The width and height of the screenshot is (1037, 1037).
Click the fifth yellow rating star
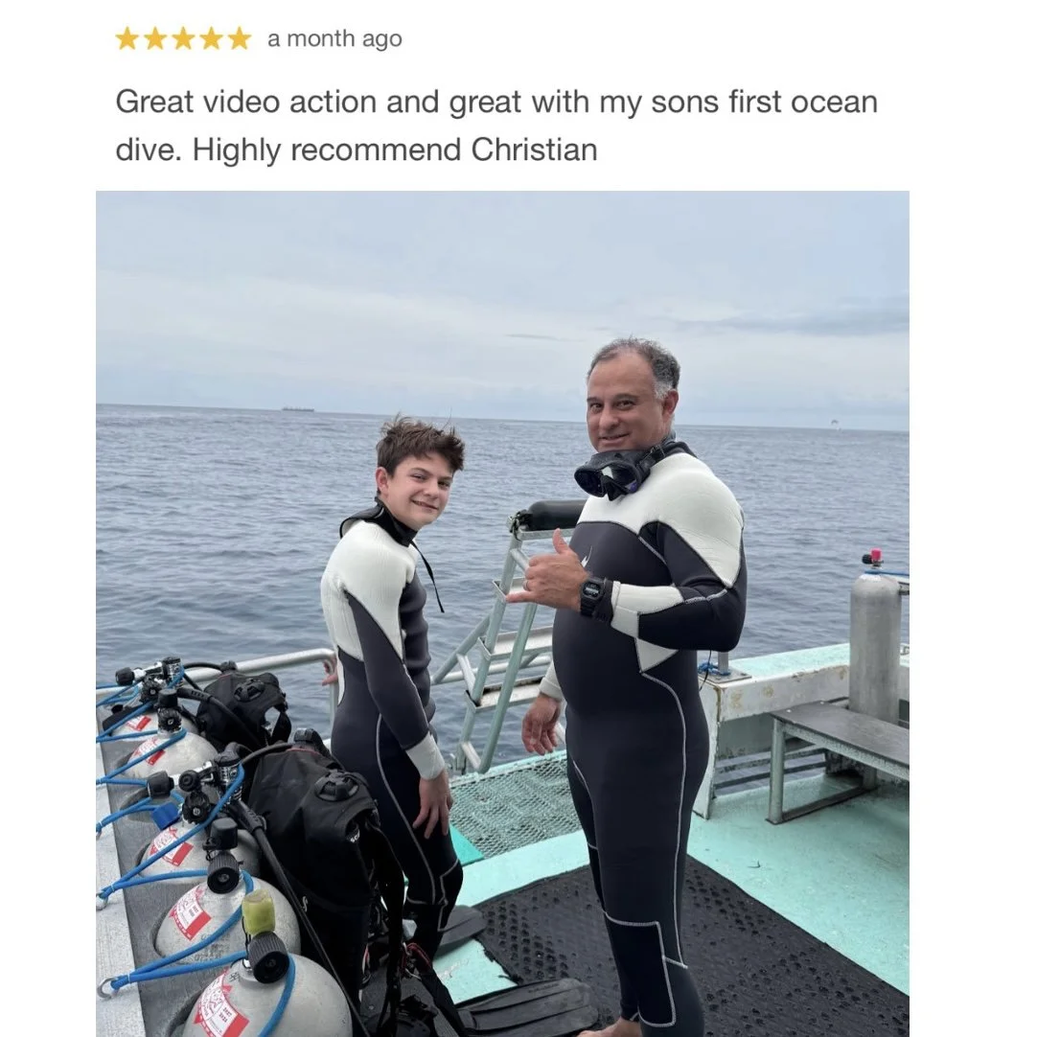240,39
